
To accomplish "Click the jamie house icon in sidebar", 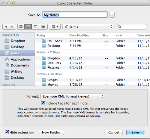I will (7, 53).
